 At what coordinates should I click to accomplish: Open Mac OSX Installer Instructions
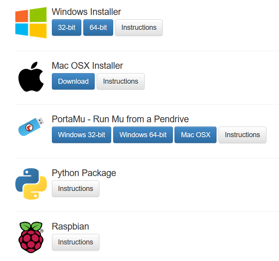tap(121, 81)
